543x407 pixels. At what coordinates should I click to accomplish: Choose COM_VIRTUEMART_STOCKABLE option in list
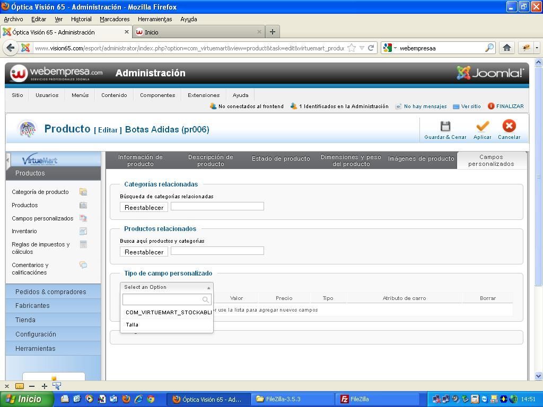167,312
